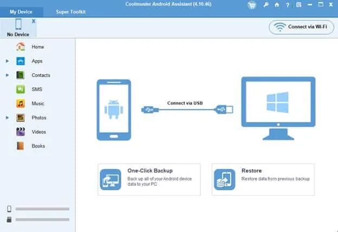Close the No Device tab
The image size is (338, 232).
34,21
